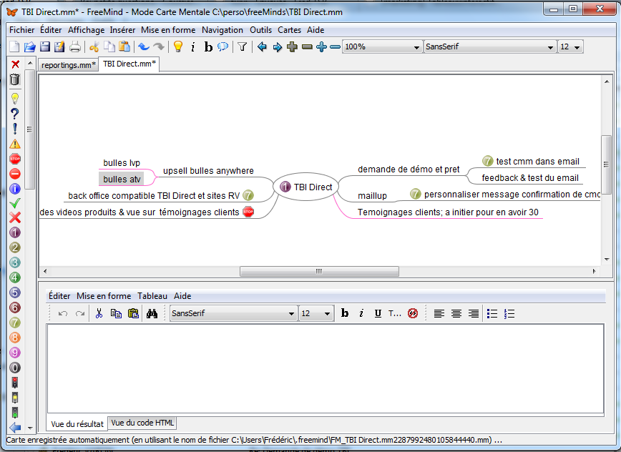This screenshot has height=452, width=621.
Task: Toggle italic with the main toolbar i icon
Action: pos(193,47)
